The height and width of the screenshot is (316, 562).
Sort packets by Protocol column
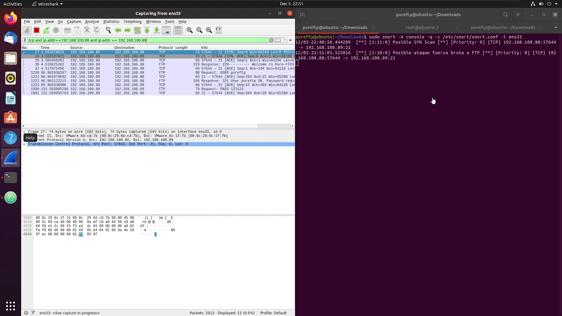[x=166, y=47]
